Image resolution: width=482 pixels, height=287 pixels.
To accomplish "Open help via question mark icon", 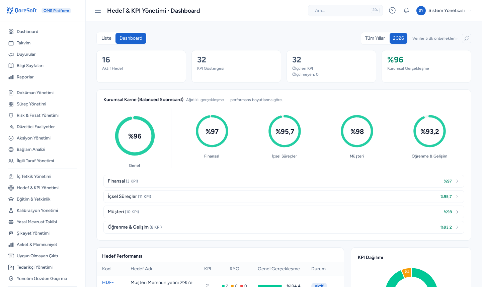I will pyautogui.click(x=392, y=10).
